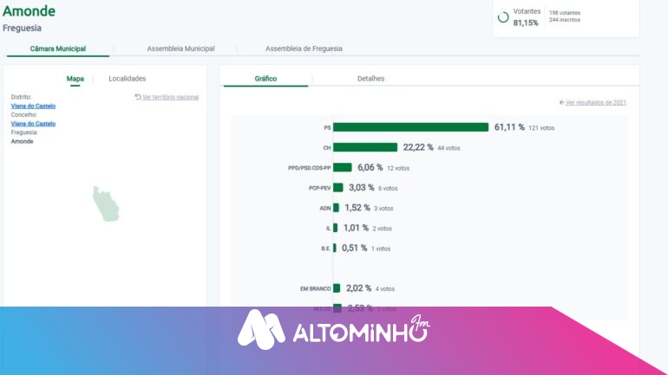Click the 44 votos text
The image size is (668, 375).
pyautogui.click(x=449, y=148)
